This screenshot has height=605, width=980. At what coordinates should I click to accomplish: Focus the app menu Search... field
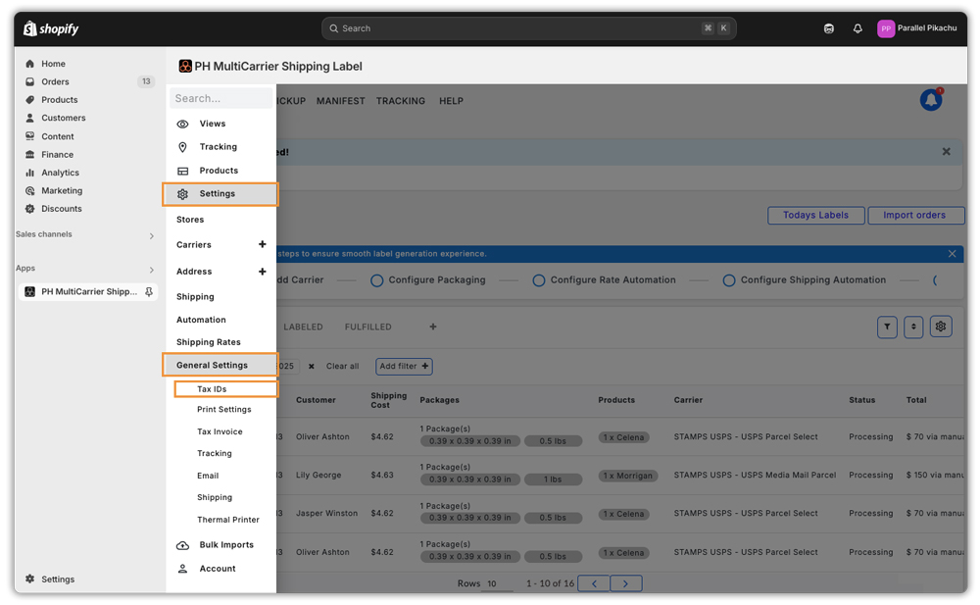pyautogui.click(x=220, y=98)
